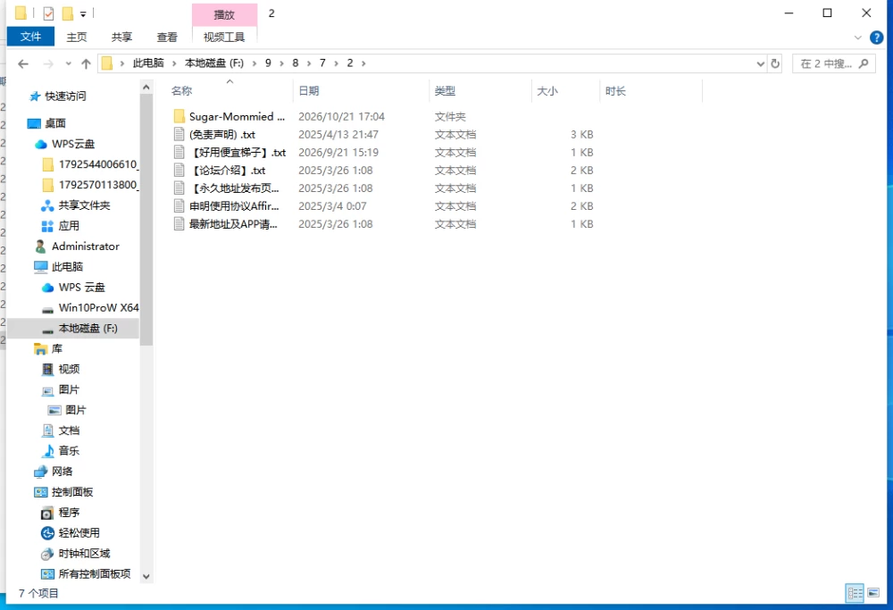Go up one folder level
Screen dimensions: 893x610
[x=86, y=63]
